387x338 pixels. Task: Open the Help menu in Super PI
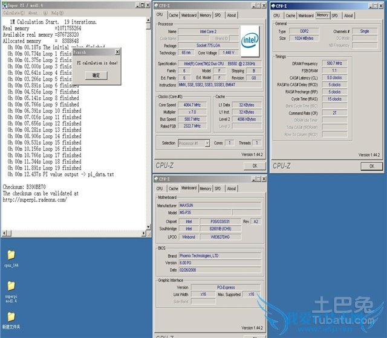[x=56, y=13]
